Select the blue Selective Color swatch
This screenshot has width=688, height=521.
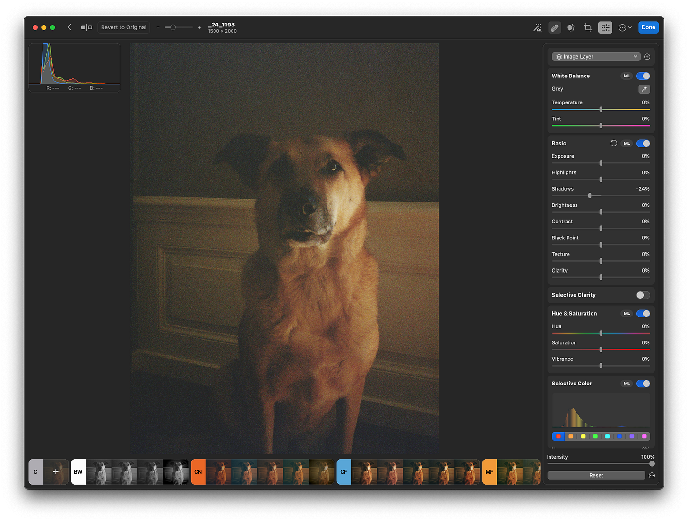(x=619, y=436)
